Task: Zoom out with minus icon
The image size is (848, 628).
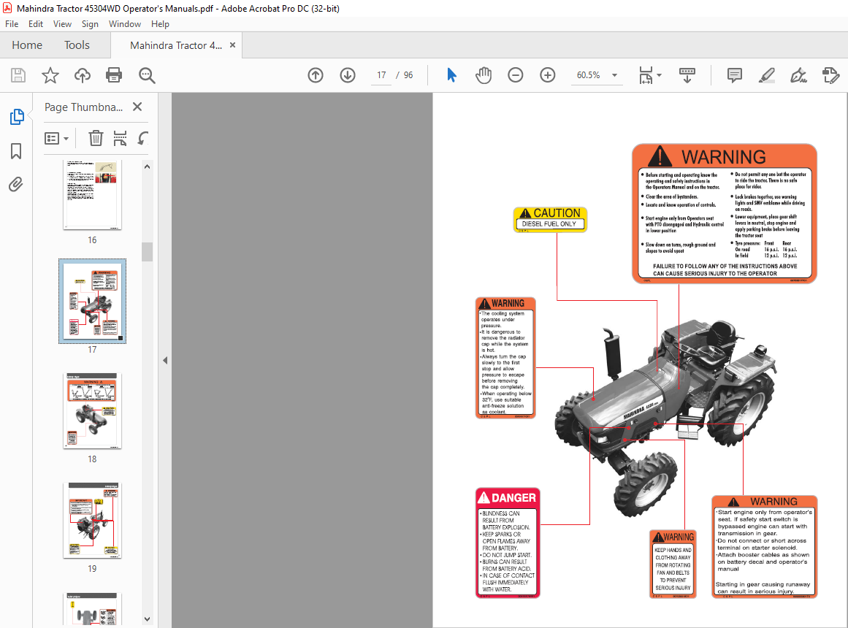Action: (516, 75)
